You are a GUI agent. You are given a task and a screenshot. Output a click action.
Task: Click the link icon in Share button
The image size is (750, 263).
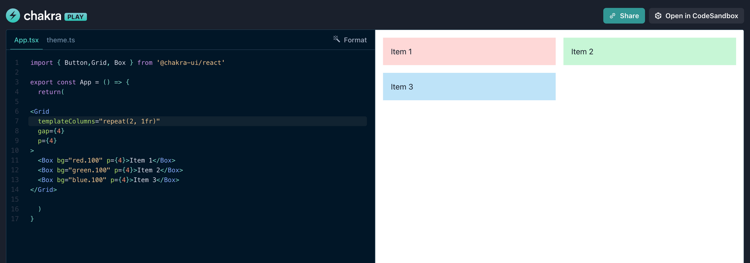point(612,16)
